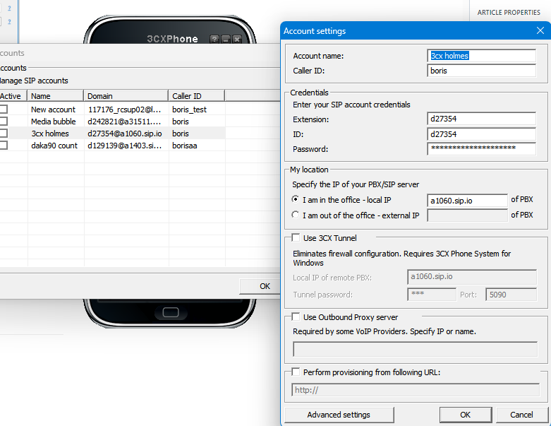Sort accounts by Domain column header
Viewport: 551px width, 426px height.
click(126, 96)
